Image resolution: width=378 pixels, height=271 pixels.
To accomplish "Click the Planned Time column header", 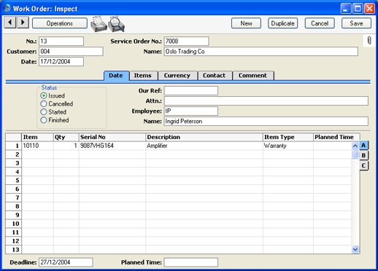I will (x=336, y=137).
